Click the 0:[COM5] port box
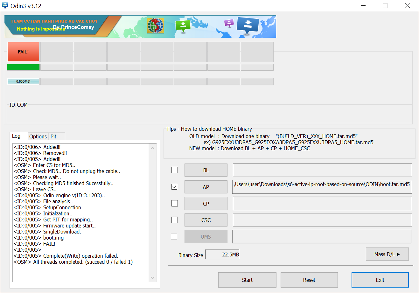 23,81
